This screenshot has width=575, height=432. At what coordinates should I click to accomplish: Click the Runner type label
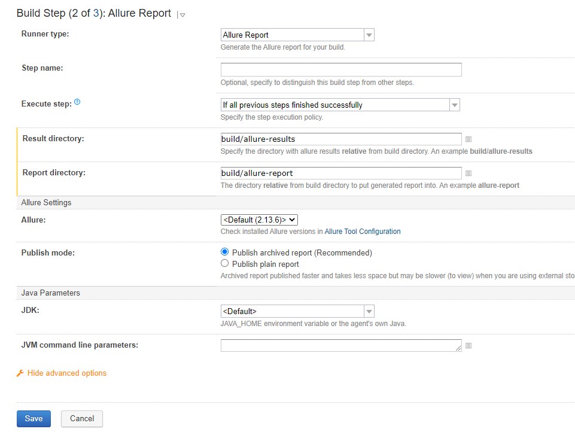point(45,34)
